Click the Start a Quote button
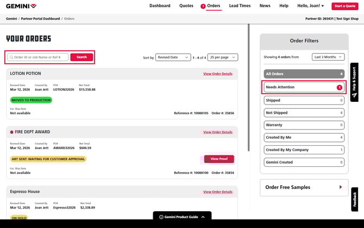The height and width of the screenshot is (228, 364). (x=345, y=6)
